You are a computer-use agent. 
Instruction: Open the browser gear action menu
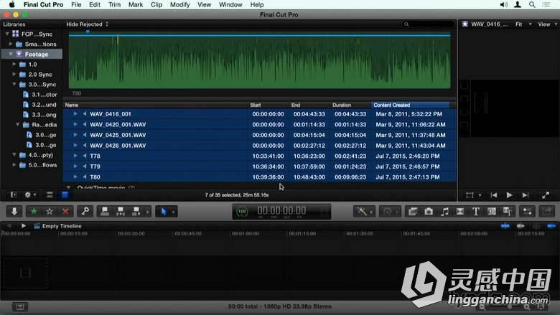pos(29,194)
